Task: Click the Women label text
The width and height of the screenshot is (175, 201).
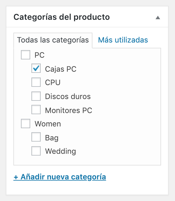Action: (x=48, y=124)
